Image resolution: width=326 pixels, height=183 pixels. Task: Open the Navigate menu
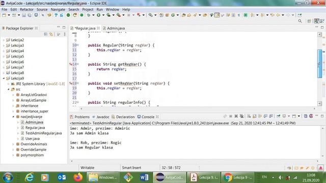pos(58,10)
